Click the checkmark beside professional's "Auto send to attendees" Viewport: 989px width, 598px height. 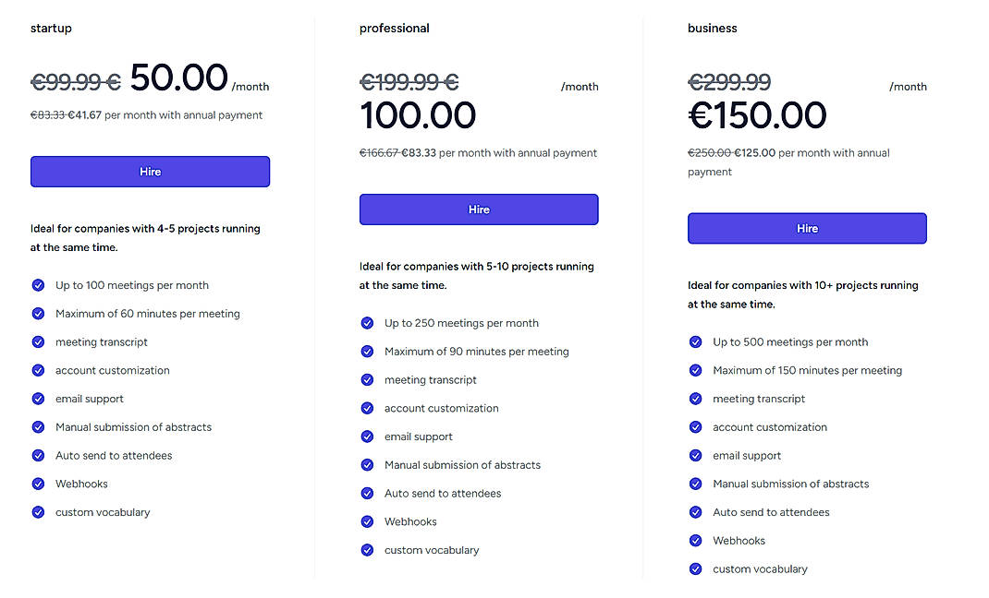367,494
